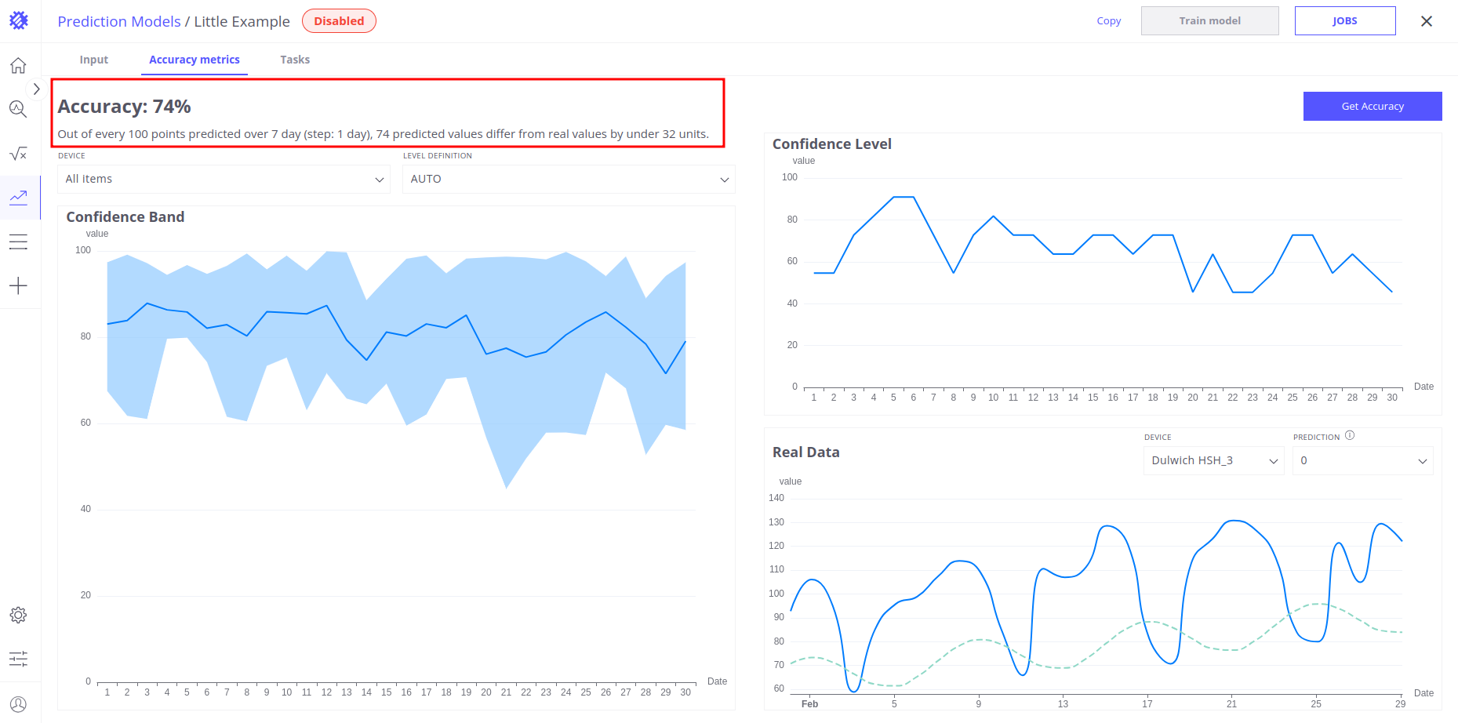Expand the Dulwich HSH_3 device dropdown

pos(1213,461)
